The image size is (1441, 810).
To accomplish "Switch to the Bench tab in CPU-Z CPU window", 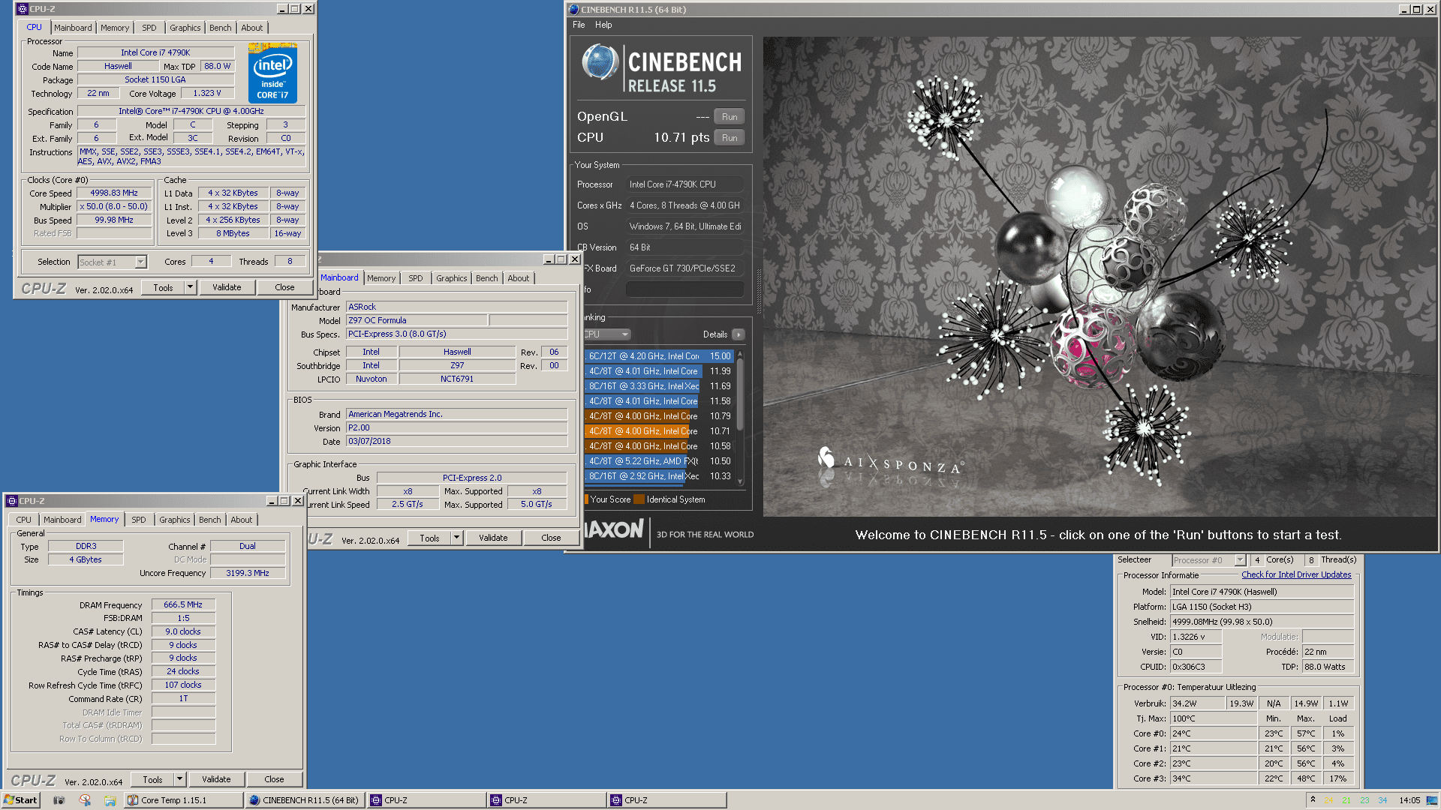I will tap(220, 28).
